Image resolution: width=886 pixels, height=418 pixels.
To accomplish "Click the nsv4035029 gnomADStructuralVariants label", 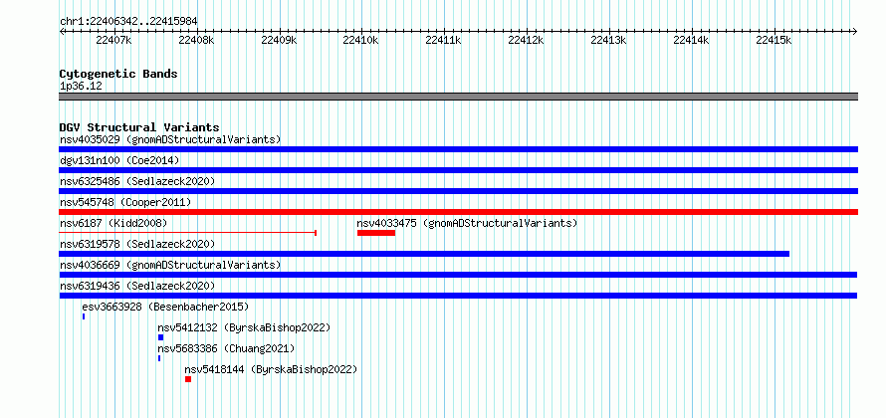I will pos(170,139).
